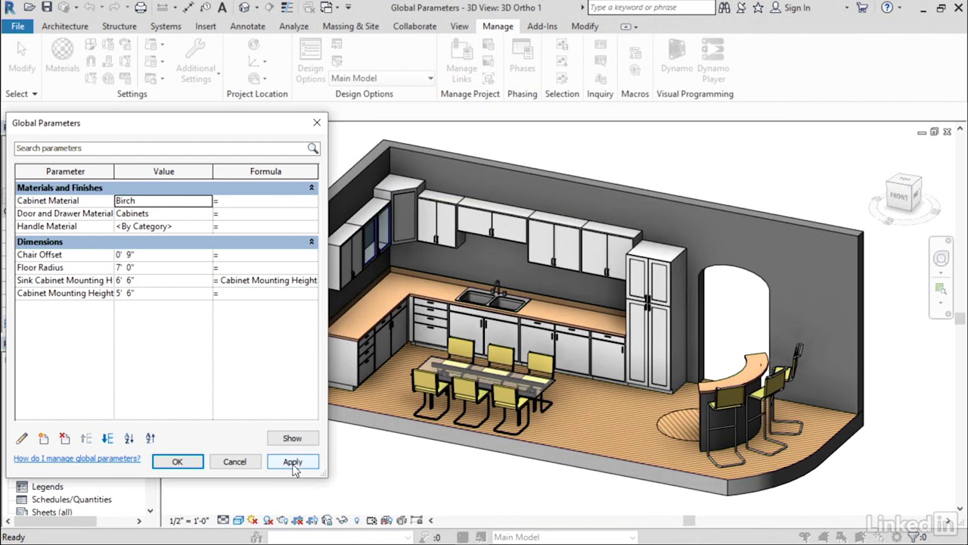Click the Edit Global Parameter pencil icon
The width and height of the screenshot is (968, 545).
22,438
